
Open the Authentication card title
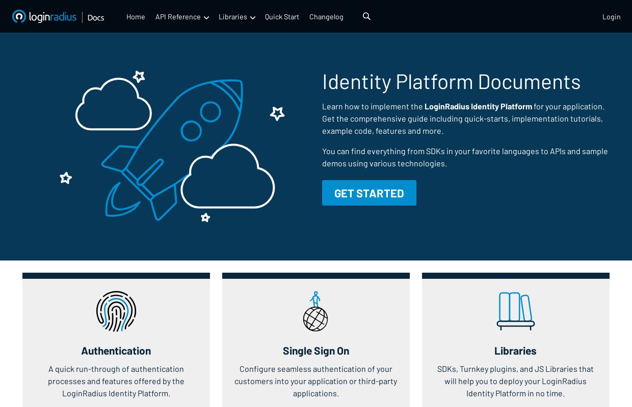(116, 351)
